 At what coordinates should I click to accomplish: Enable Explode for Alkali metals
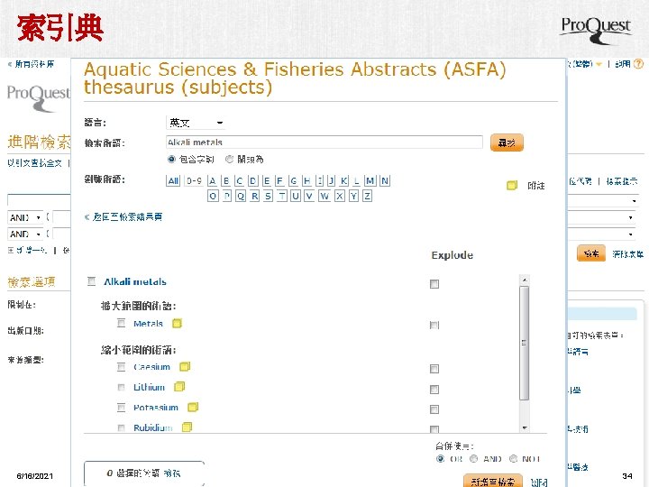click(x=434, y=284)
